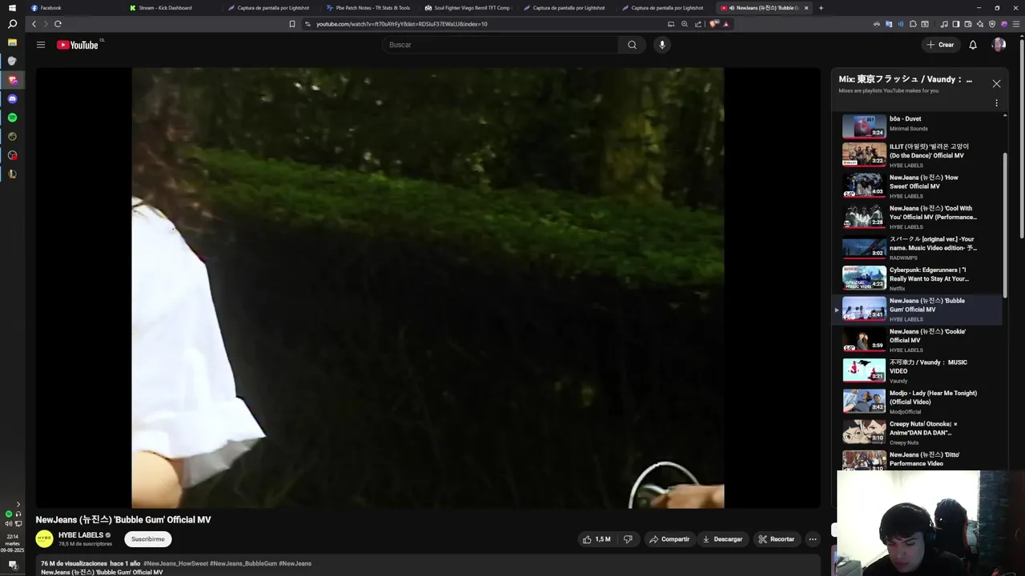Open more actions ellipsis under video

[x=813, y=539]
